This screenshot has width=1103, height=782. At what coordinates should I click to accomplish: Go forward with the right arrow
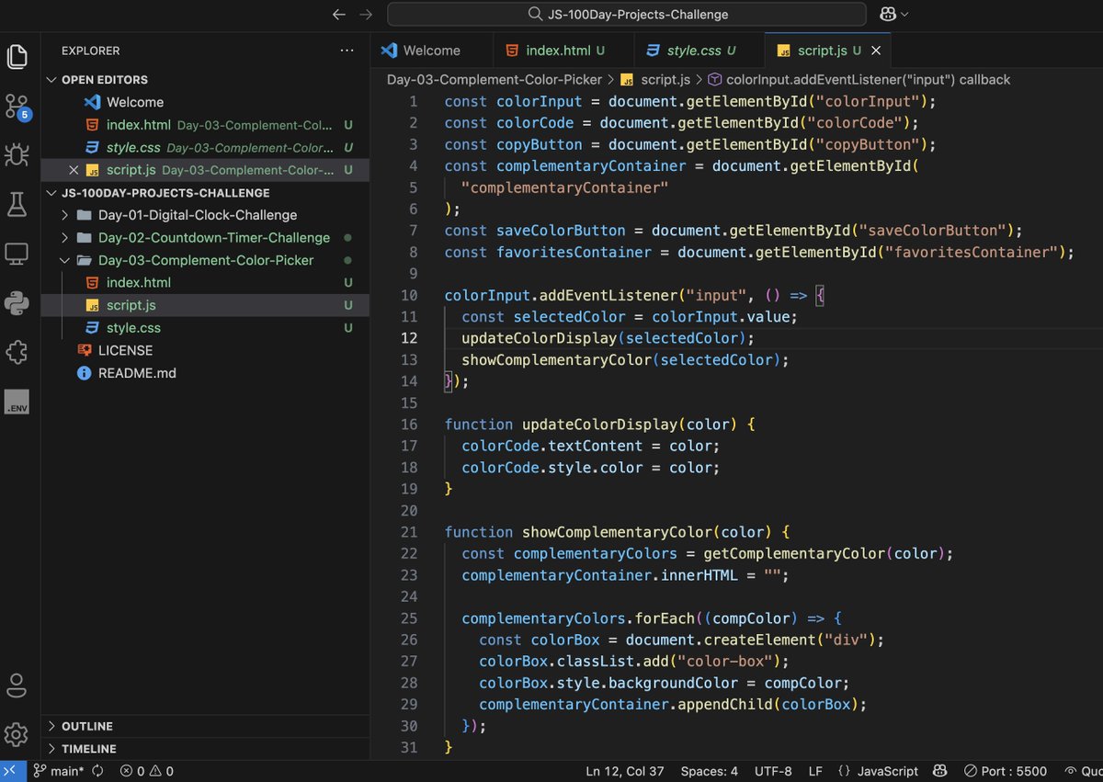coord(366,14)
